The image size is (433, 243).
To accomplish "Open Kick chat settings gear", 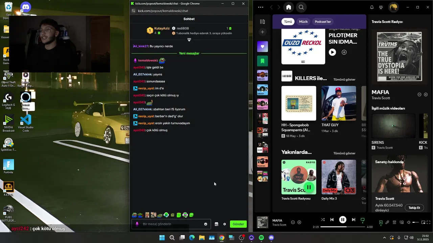I will [224, 224].
